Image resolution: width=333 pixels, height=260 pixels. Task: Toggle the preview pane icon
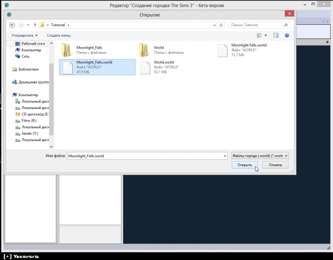coord(276,35)
